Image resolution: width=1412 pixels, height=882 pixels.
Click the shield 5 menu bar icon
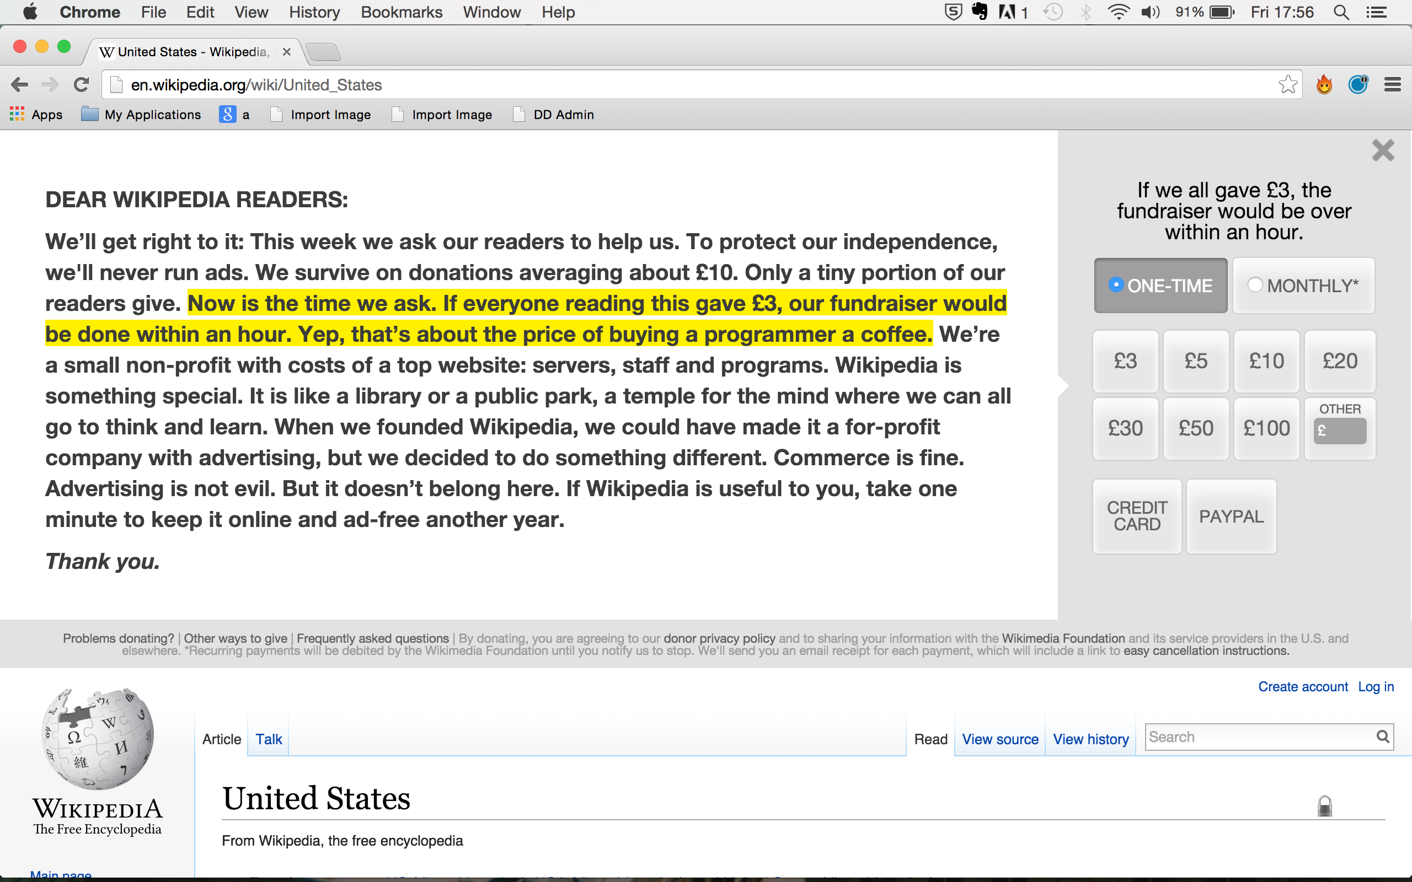[x=953, y=12]
